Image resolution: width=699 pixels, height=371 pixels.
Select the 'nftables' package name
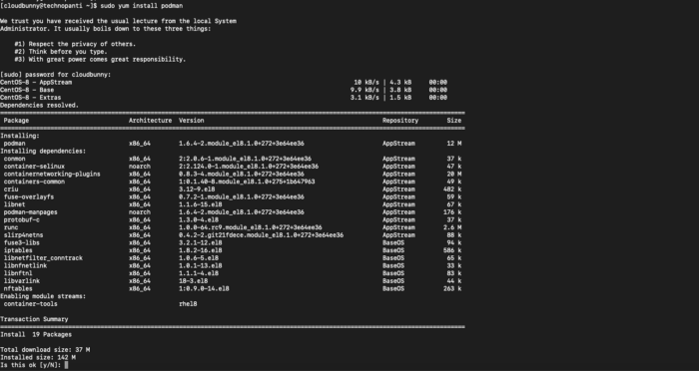click(18, 288)
